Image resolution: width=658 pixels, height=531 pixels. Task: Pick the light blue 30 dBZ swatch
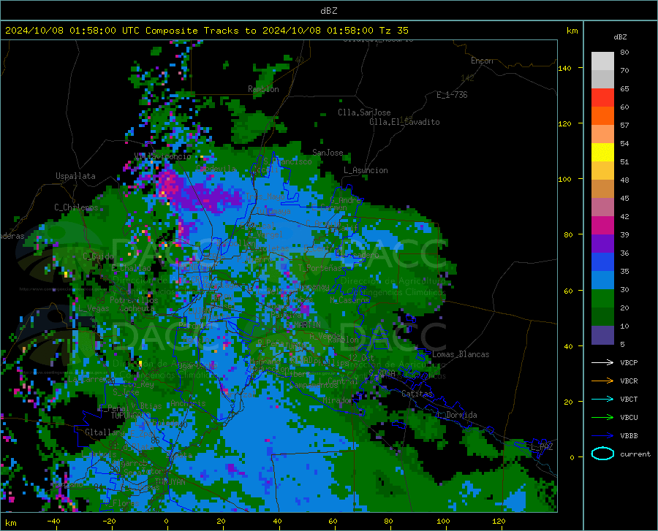602,280
